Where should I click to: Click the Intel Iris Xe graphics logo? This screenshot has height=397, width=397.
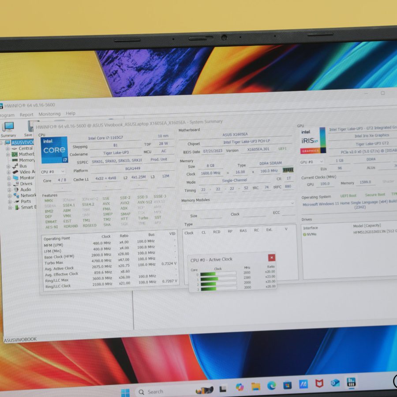313,141
